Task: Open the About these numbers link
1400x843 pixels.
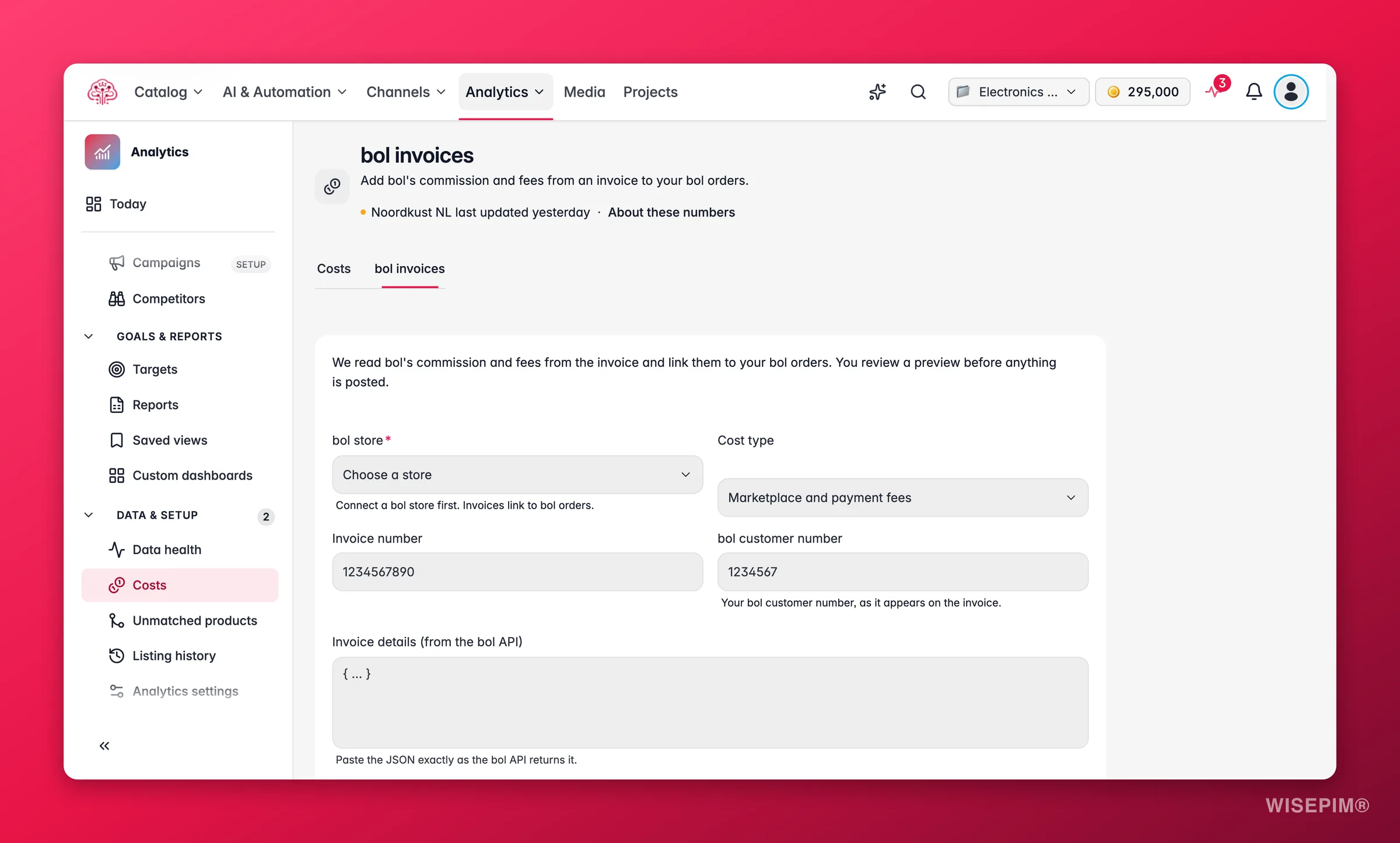Action: 671,212
